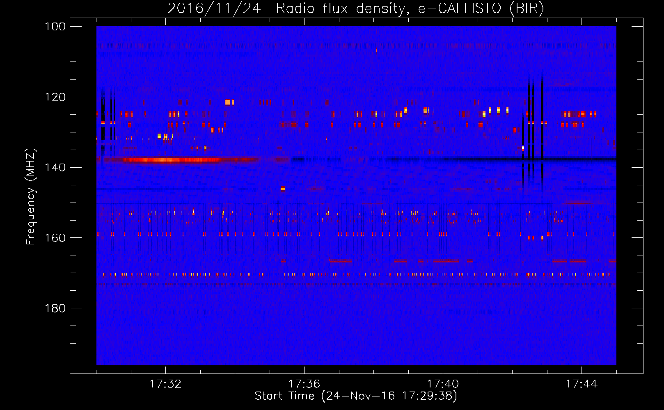Click the date "2016/11/24" in the title
Image resolution: width=664 pixels, height=410 pixels.
click(214, 9)
